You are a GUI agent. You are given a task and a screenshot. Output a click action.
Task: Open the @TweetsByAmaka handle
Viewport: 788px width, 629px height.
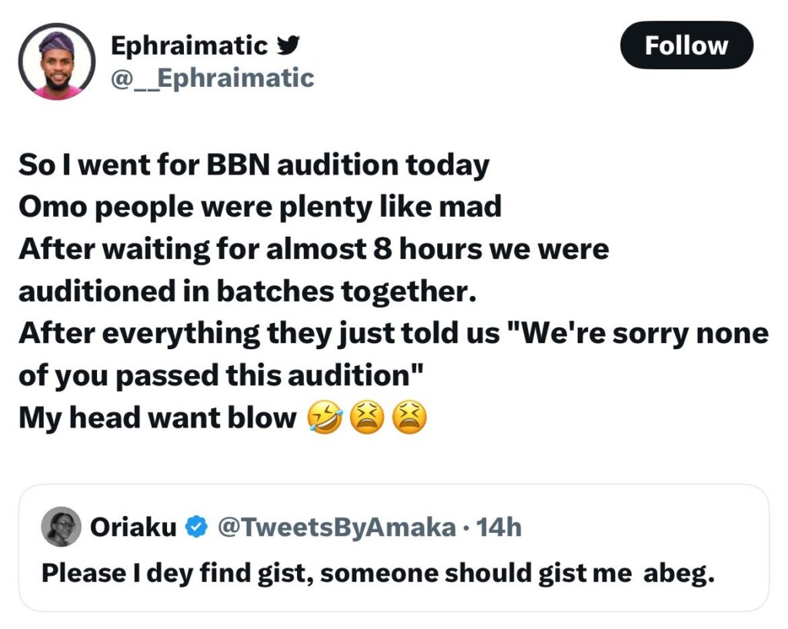(337, 527)
